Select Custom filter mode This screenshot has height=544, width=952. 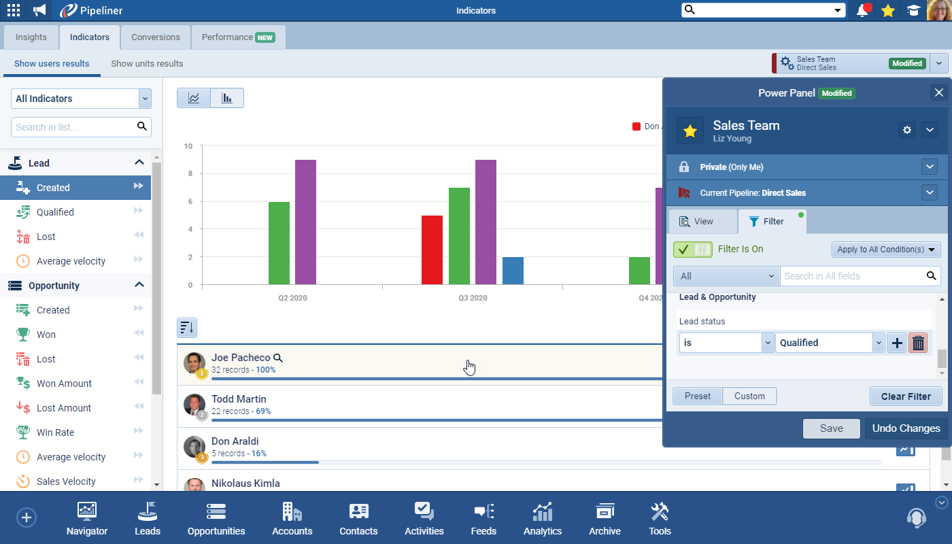pyautogui.click(x=749, y=396)
